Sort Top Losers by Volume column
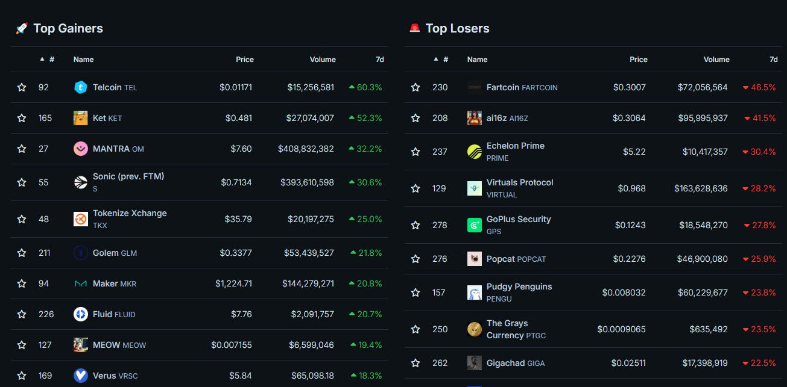The height and width of the screenshot is (387, 787). pyautogui.click(x=716, y=60)
